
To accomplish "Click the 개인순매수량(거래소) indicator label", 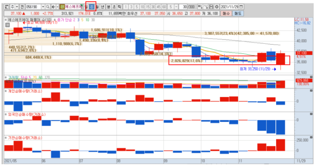I will (25, 91).
